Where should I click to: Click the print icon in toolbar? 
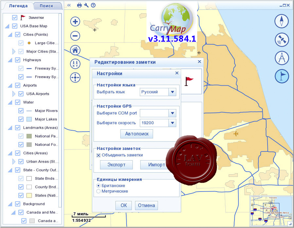(x=79, y=5)
